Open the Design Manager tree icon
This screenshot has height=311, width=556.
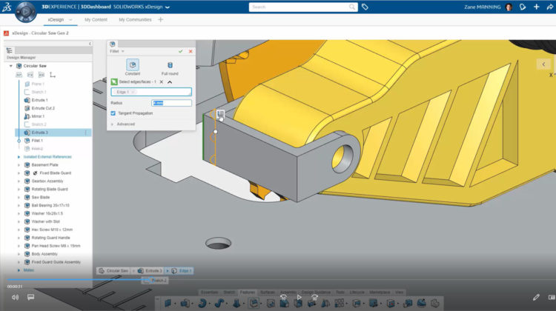[x=10, y=50]
